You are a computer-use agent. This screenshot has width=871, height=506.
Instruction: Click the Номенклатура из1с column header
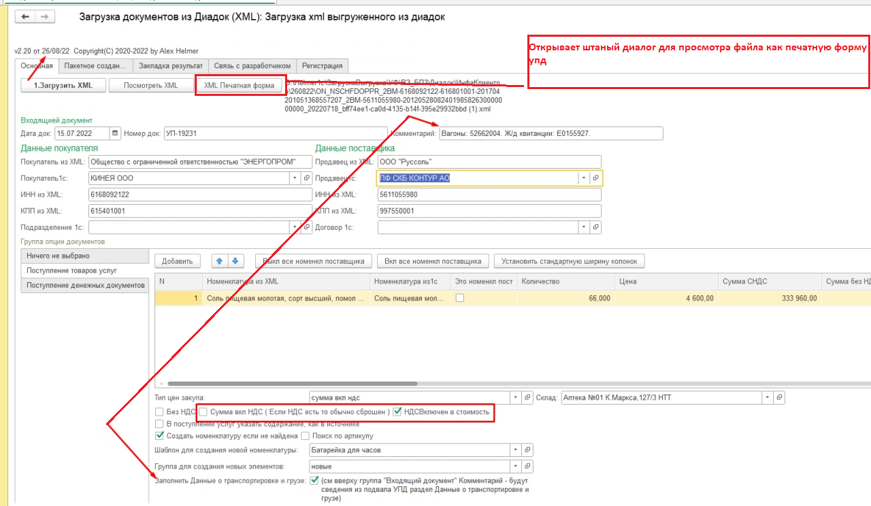coord(410,282)
